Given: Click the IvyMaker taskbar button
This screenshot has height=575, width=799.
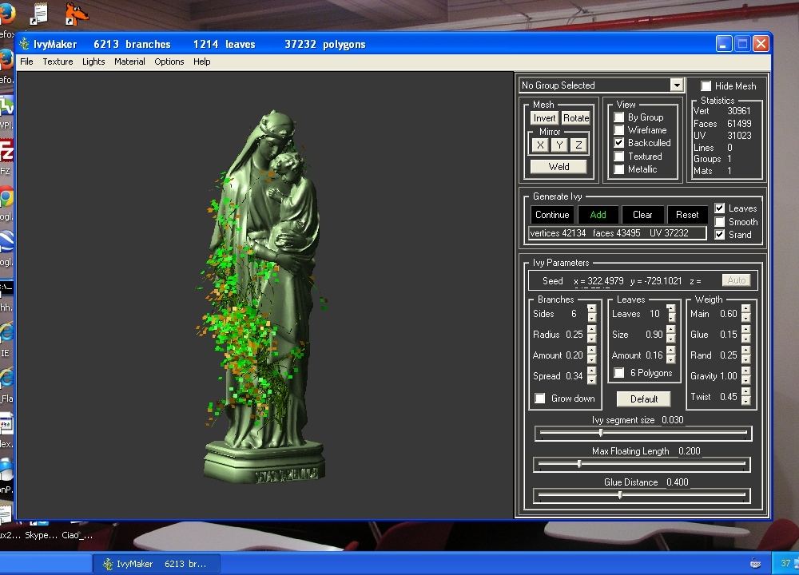Looking at the screenshot, I should pyautogui.click(x=156, y=564).
